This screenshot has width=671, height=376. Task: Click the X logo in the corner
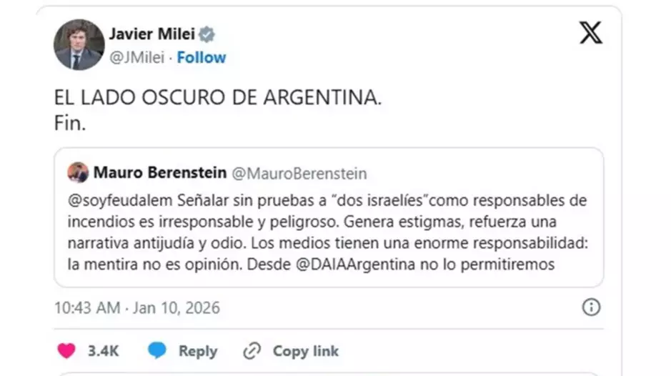[x=590, y=33]
